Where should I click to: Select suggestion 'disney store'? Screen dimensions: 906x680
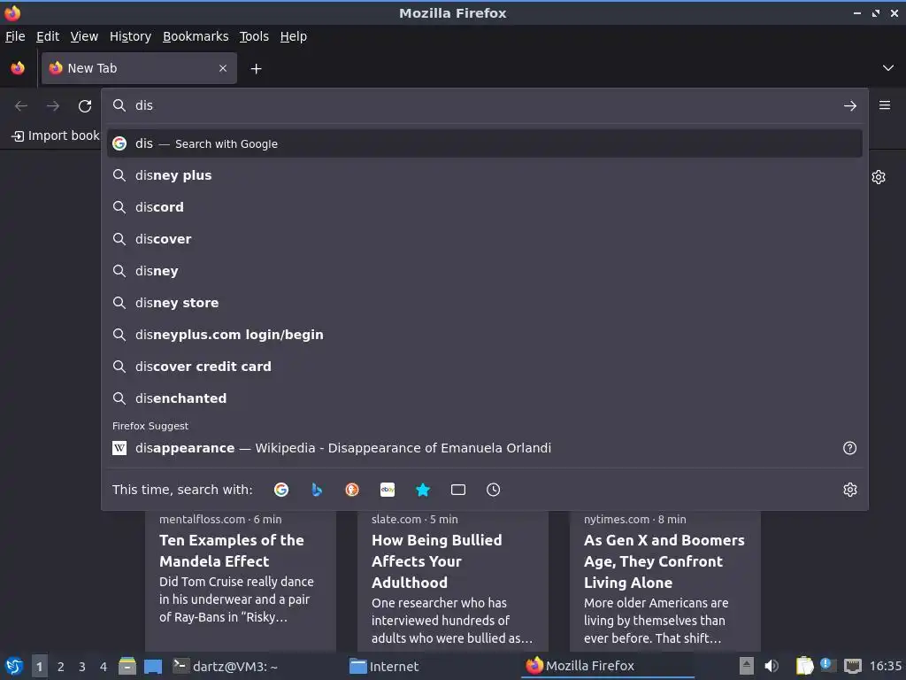pyautogui.click(x=484, y=303)
